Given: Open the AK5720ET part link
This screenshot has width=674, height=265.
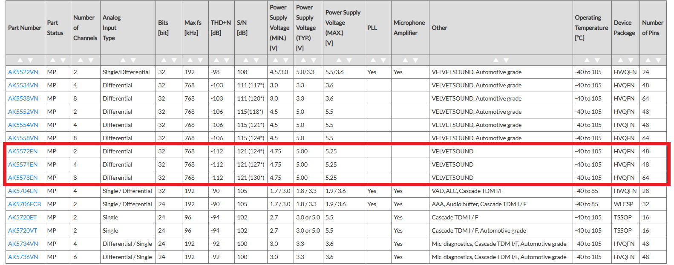Looking at the screenshot, I should [23, 217].
